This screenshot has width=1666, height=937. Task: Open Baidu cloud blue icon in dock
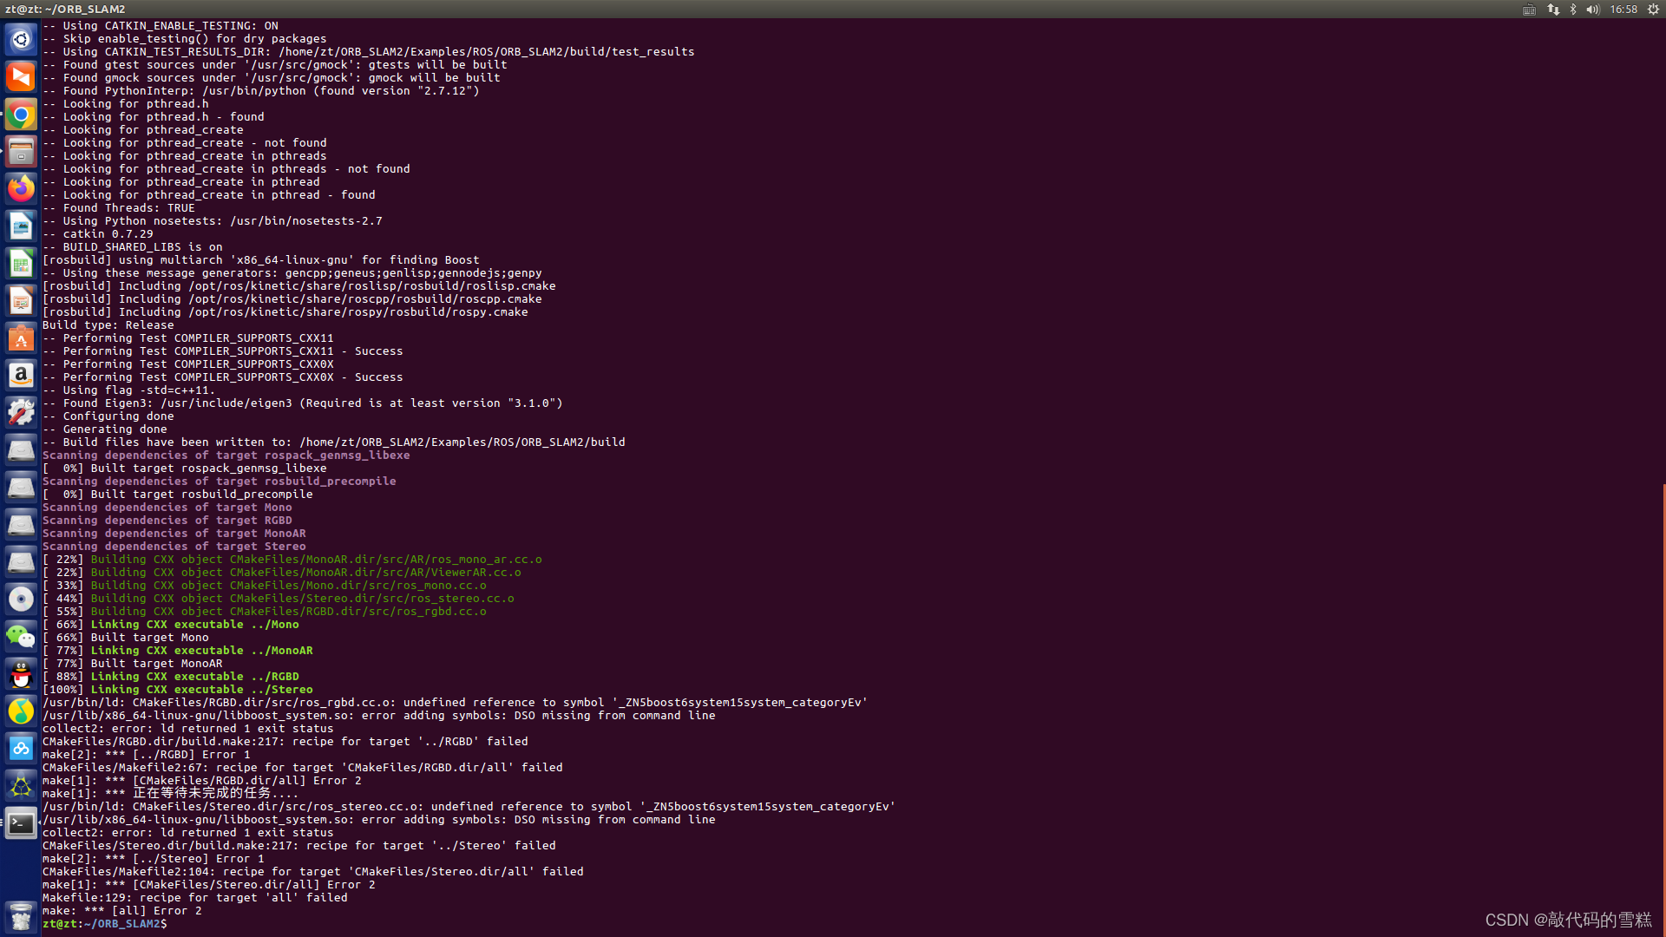pos(21,749)
